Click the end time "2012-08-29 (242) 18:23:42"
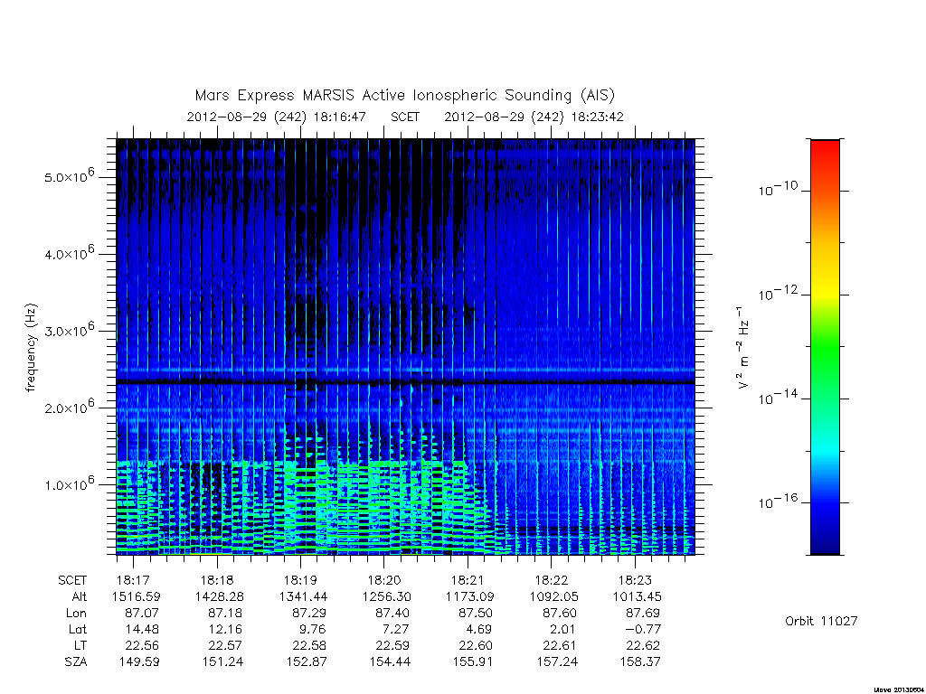The image size is (926, 694). coord(534,117)
